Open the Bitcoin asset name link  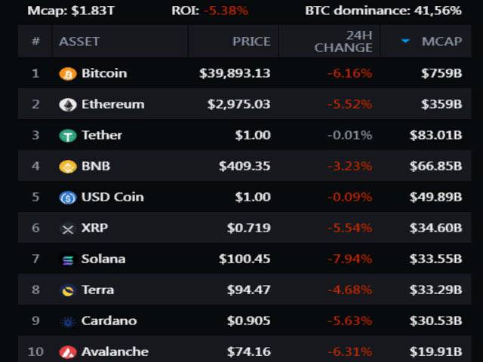pos(104,74)
